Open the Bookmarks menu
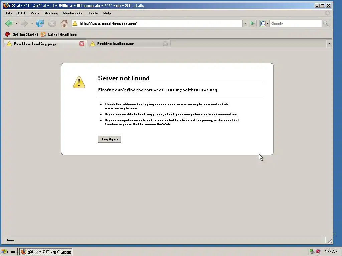Screen dimensions: 342x256 [72, 13]
